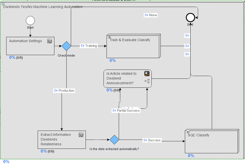This screenshot has width=245, height=164.
Task: Click 0% progress under Extract Information task
Action: click(x=44, y=151)
